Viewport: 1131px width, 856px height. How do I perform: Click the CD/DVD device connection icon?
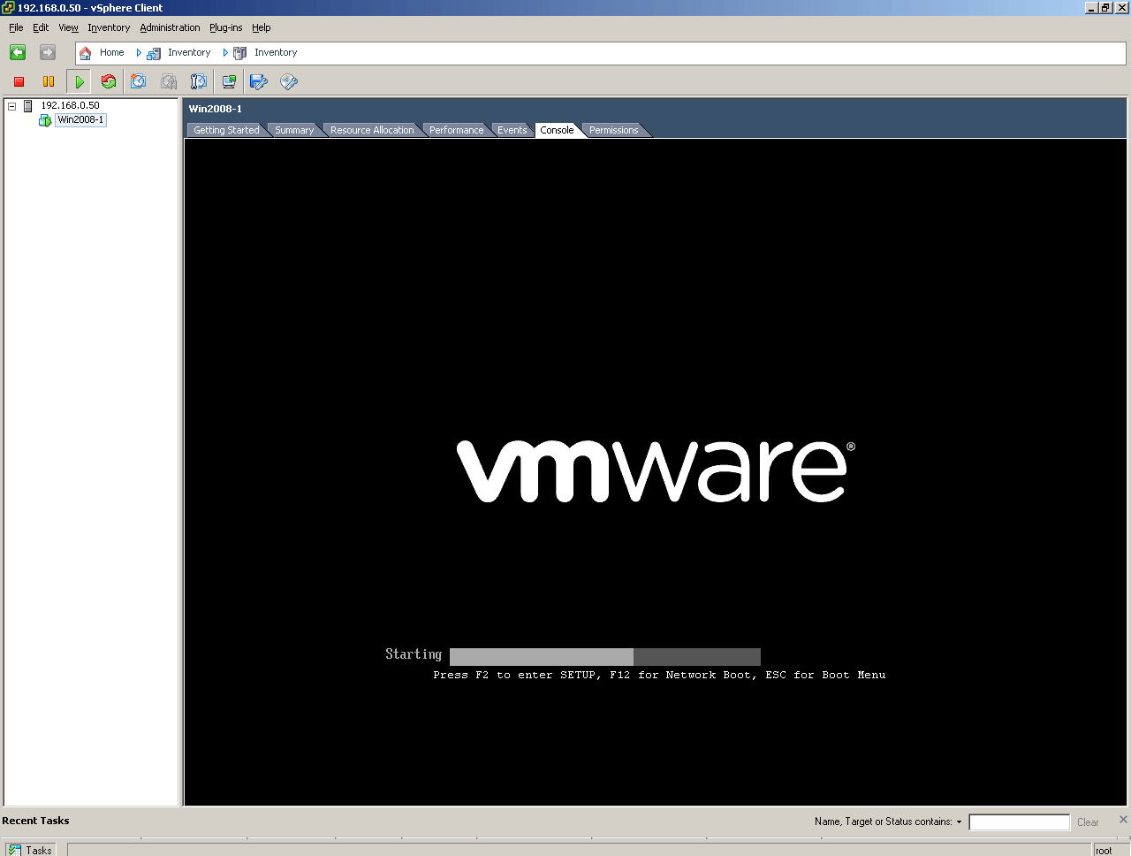289,81
